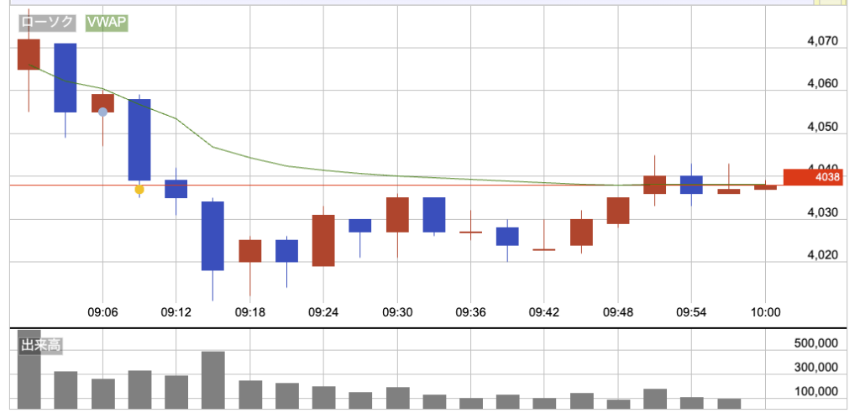
Task: Click the tall blue candle before 09:12
Action: (139, 139)
